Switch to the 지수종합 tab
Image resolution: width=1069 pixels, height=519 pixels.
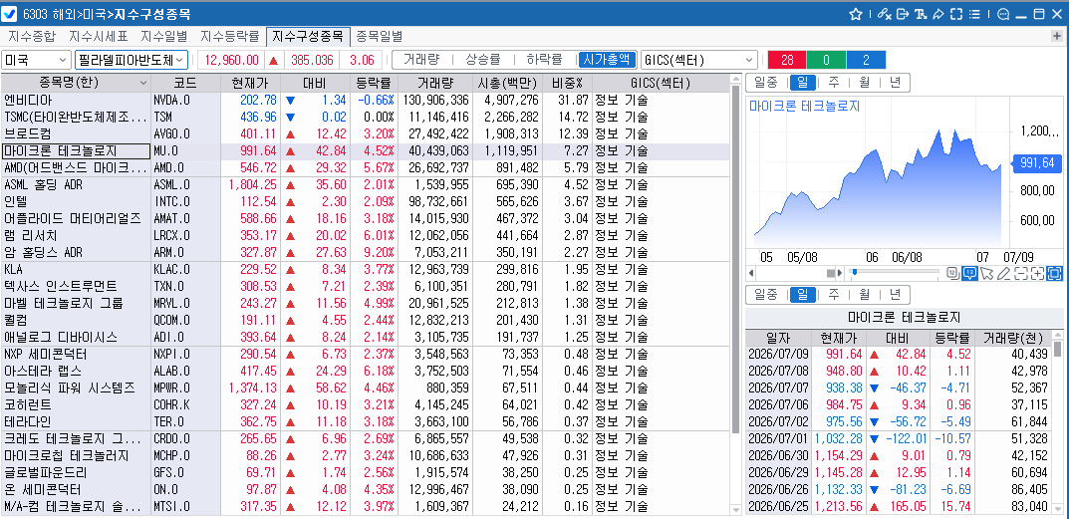(x=32, y=36)
